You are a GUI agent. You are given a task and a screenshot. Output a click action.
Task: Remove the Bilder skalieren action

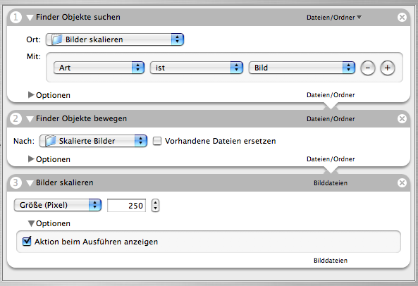402,183
